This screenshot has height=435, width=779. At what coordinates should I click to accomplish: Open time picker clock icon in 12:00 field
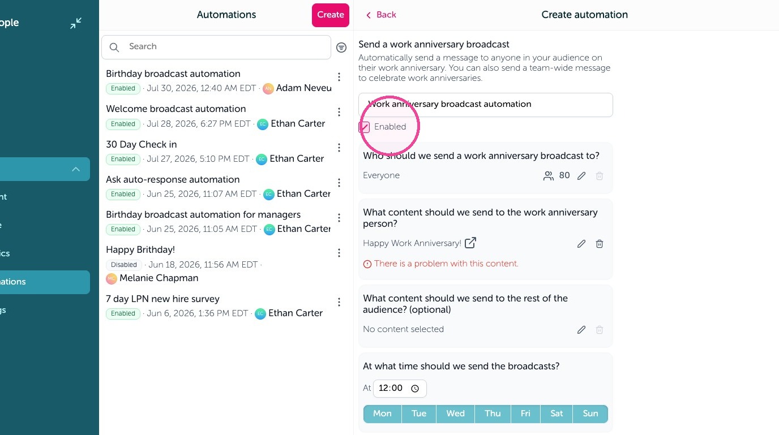click(x=415, y=389)
